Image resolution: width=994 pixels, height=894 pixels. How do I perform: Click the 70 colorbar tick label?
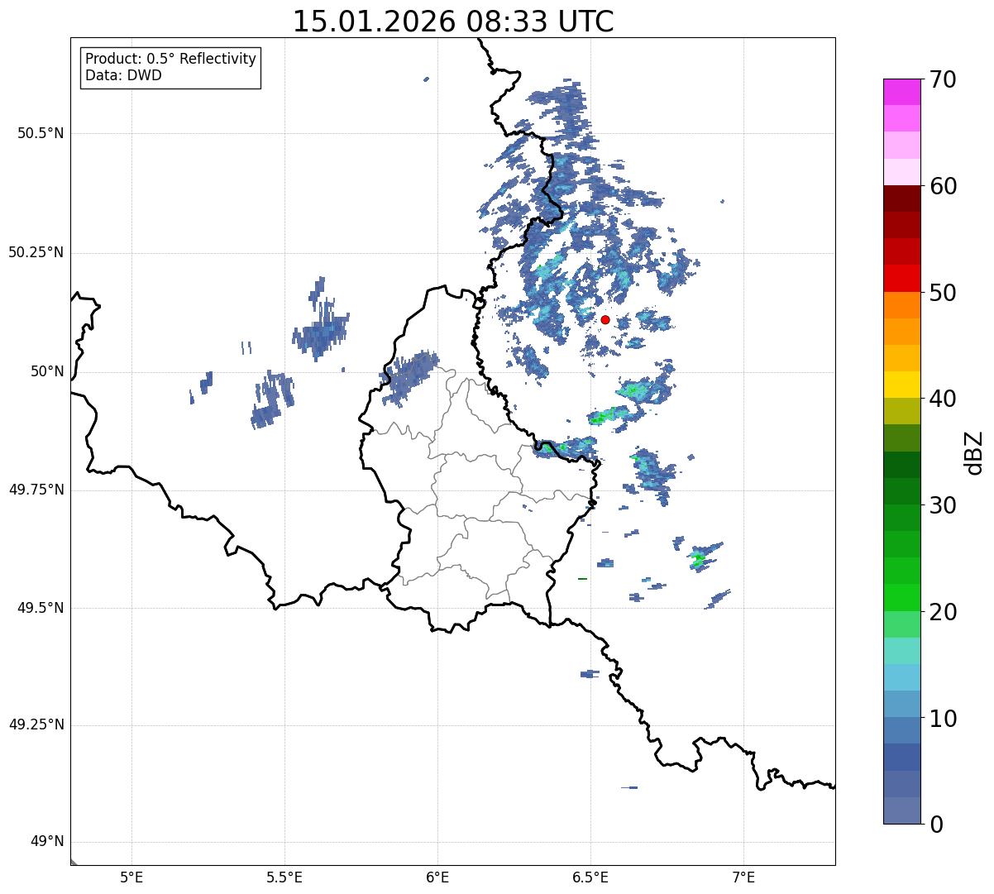tap(943, 79)
